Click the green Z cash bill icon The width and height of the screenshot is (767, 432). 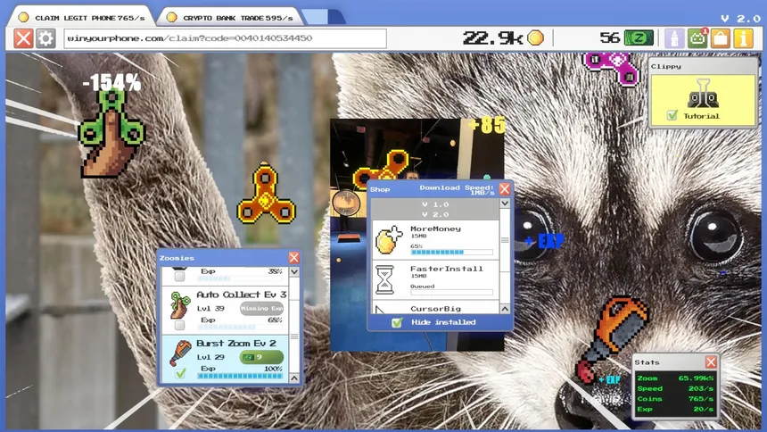[639, 37]
